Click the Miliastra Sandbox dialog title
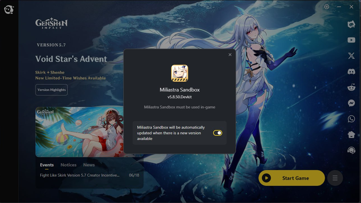Viewport: 361px width, 203px height. tap(180, 90)
